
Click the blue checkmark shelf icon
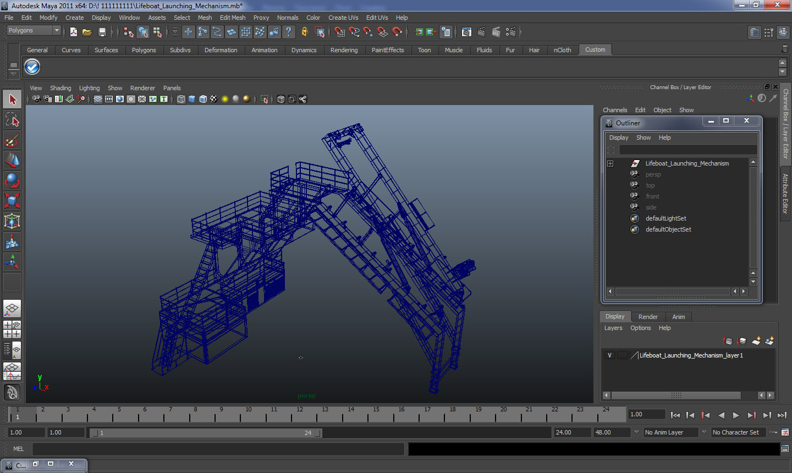click(32, 67)
